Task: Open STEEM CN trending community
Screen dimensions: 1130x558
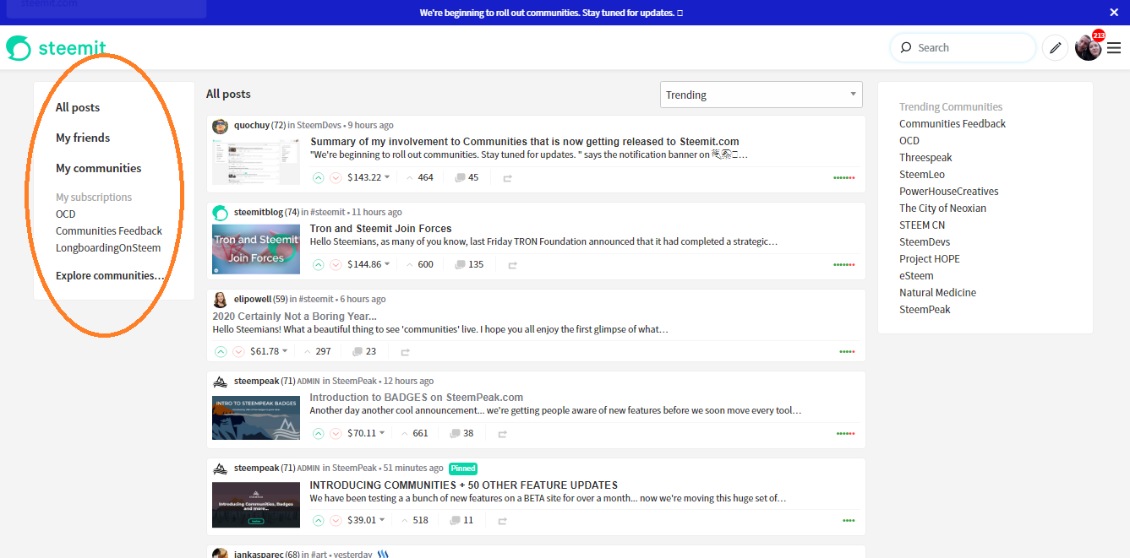Action: [922, 225]
